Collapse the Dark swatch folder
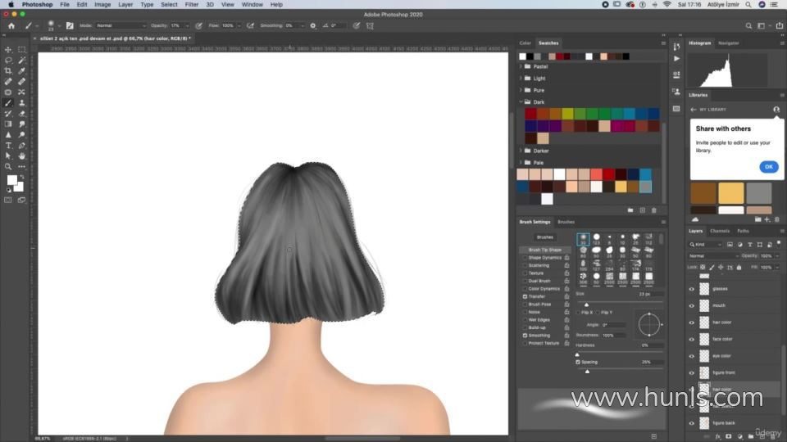 (521, 102)
